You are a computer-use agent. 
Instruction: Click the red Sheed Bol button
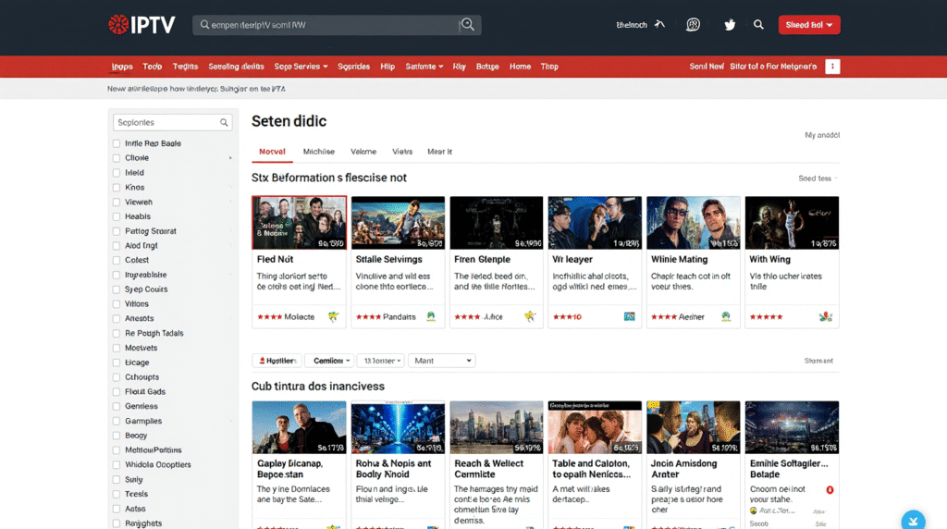pyautogui.click(x=808, y=25)
